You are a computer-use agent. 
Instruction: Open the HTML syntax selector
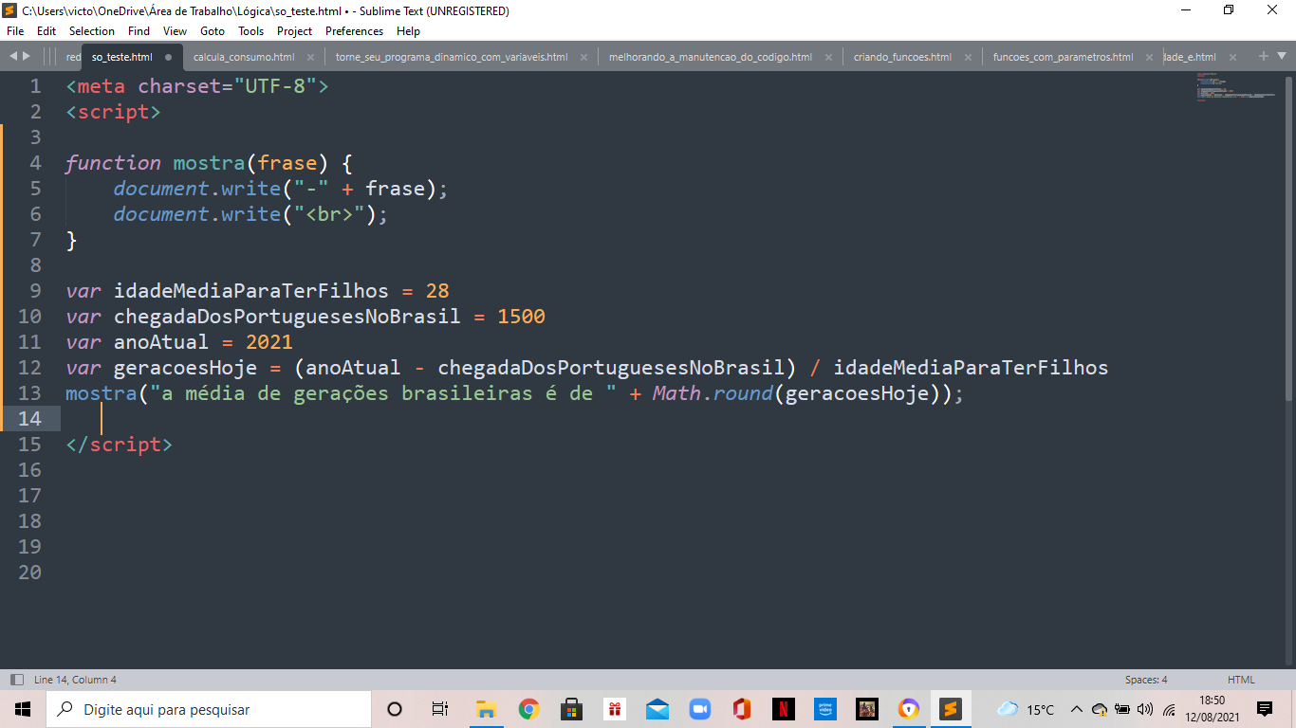[1241, 680]
